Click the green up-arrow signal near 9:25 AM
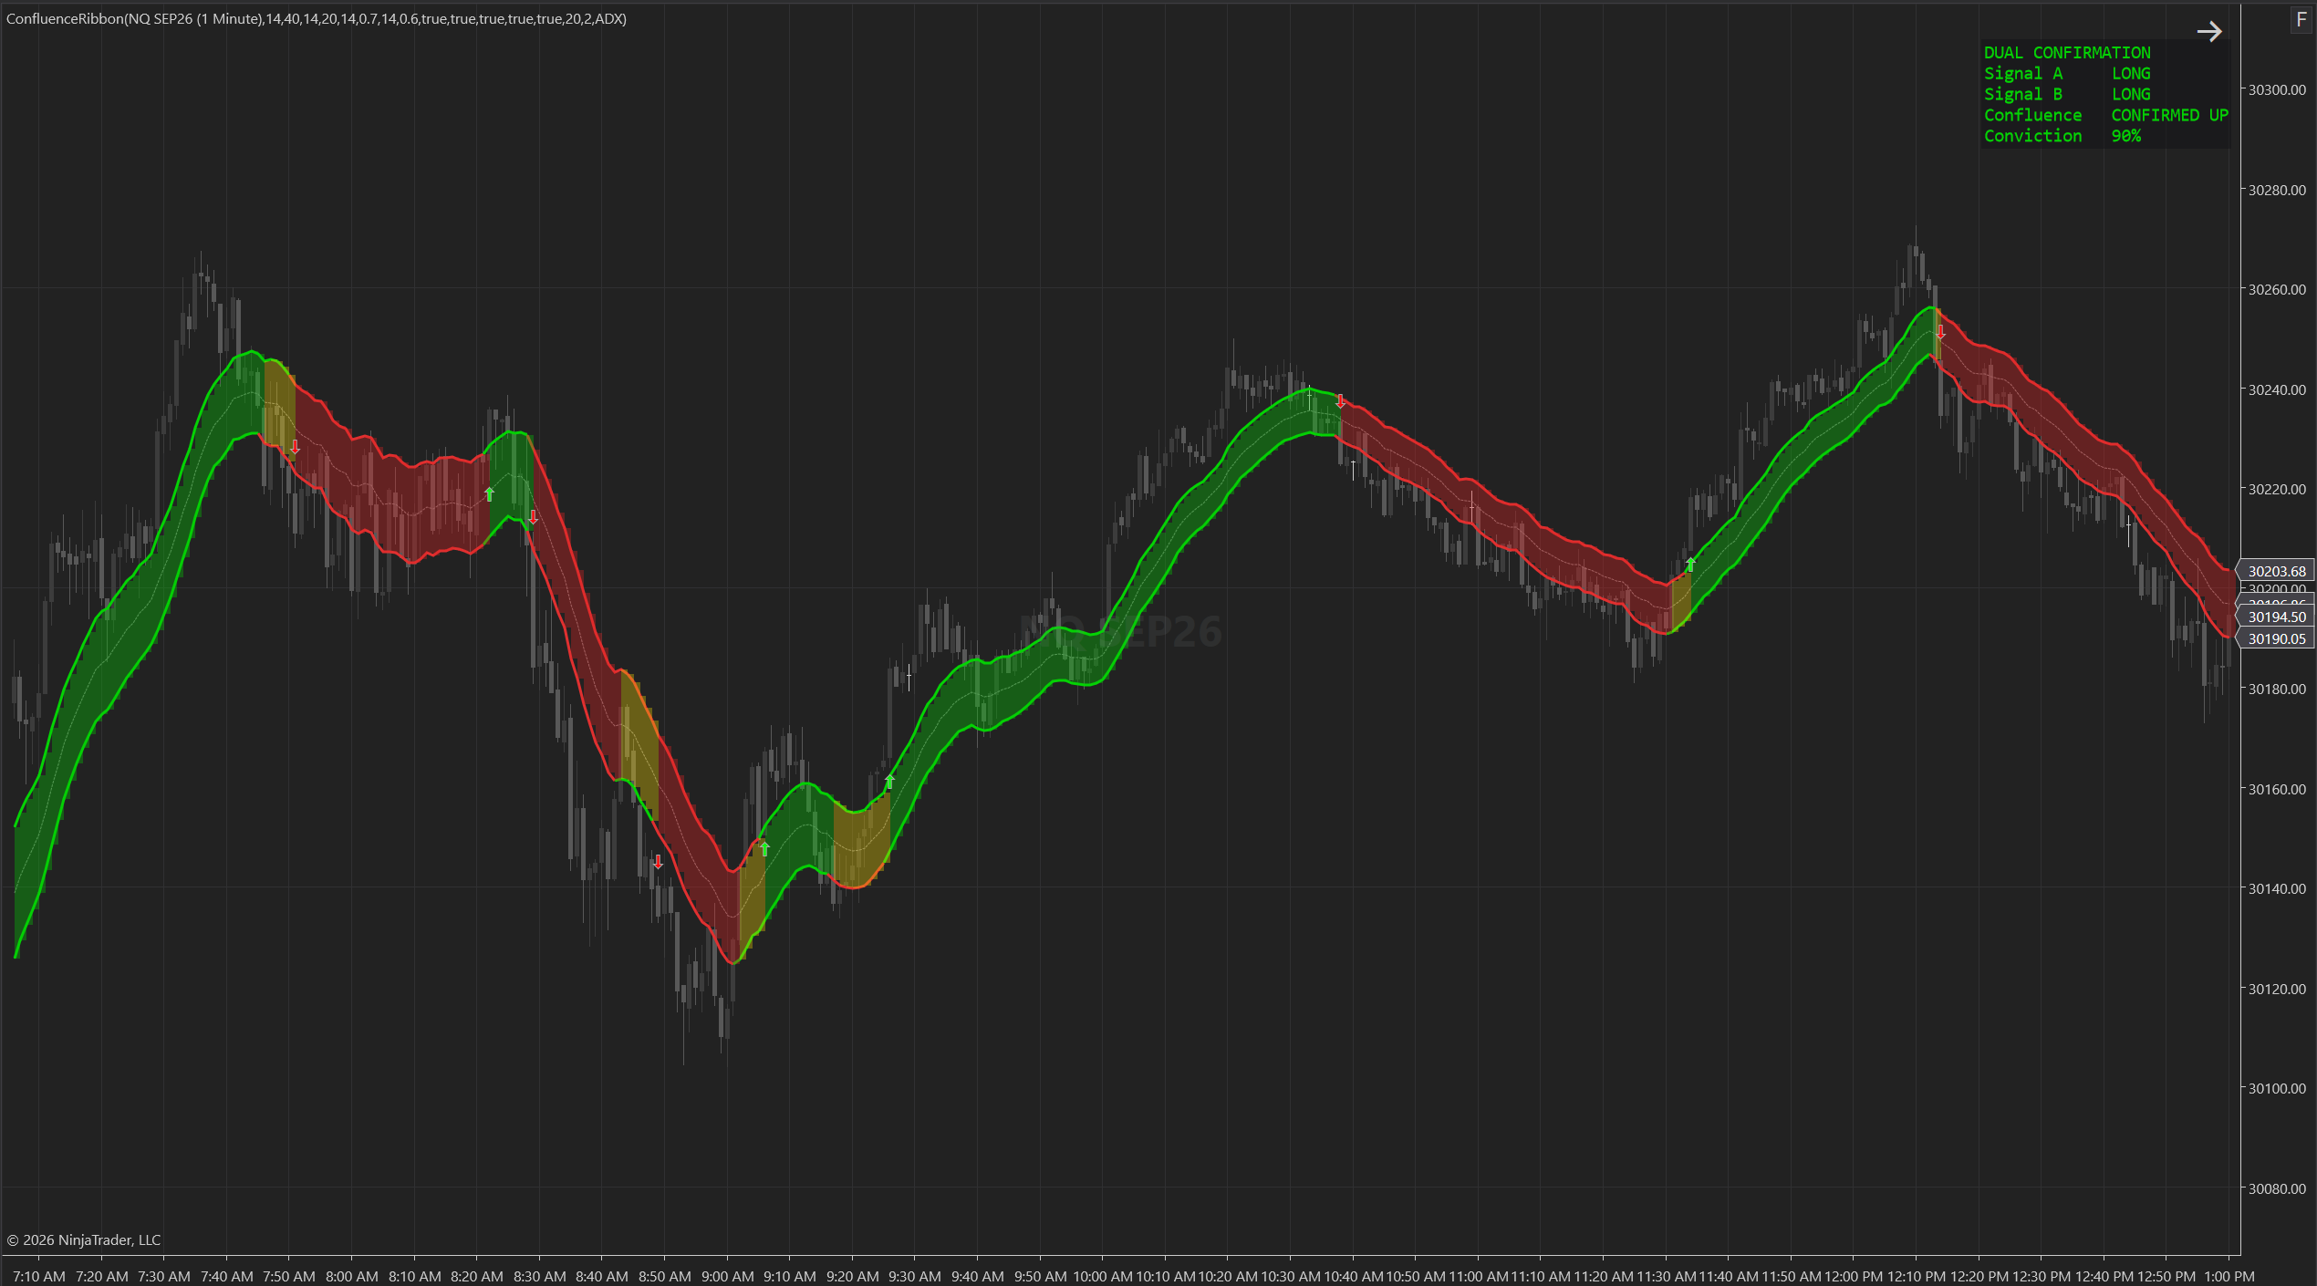The image size is (2317, 1286). (889, 782)
